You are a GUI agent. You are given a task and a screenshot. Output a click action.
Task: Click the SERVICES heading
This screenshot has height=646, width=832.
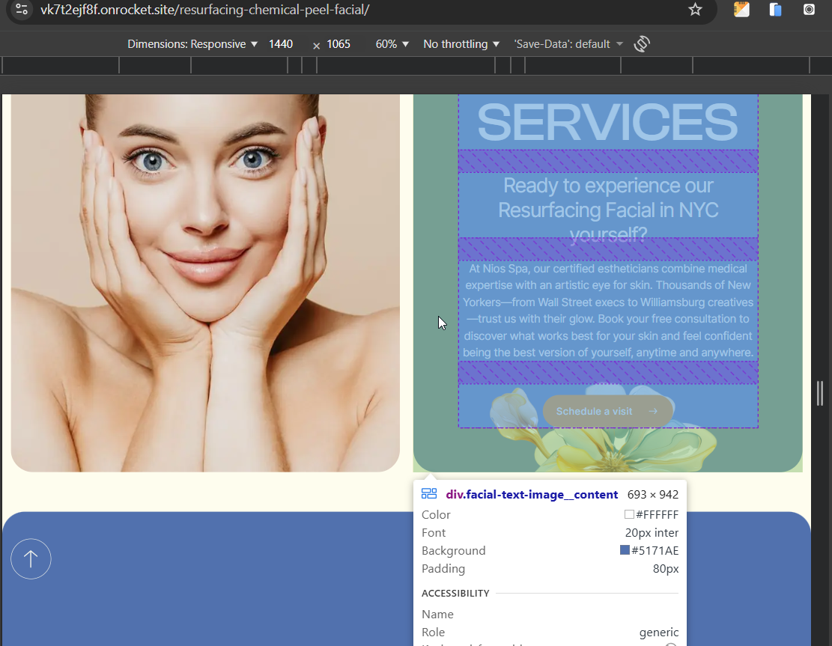[x=607, y=123]
